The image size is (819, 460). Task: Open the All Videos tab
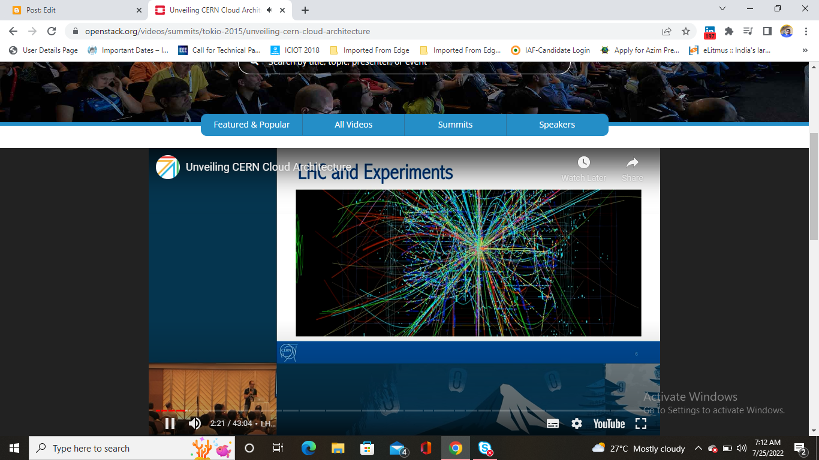[354, 125]
